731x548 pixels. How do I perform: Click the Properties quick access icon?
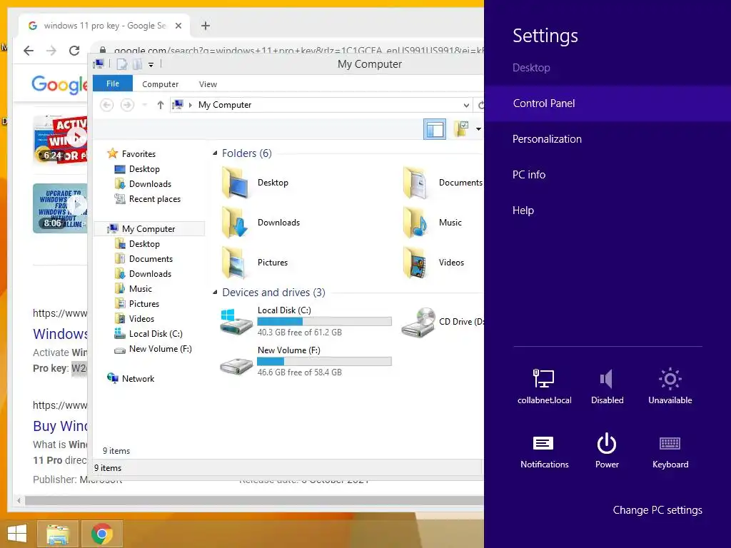tap(121, 64)
